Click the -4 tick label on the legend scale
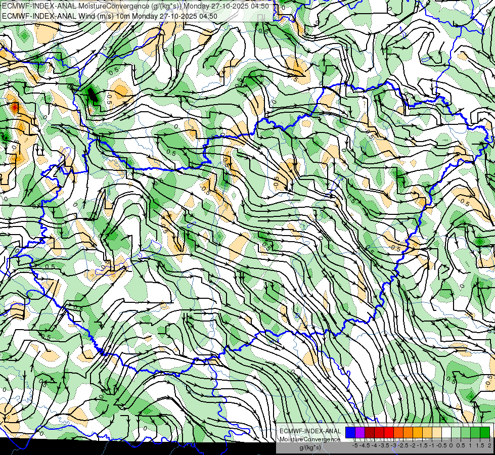 pyautogui.click(x=374, y=445)
